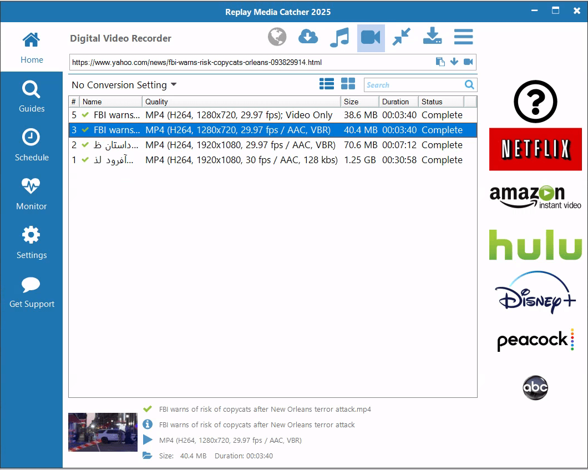Go to the Home tab

click(32, 48)
